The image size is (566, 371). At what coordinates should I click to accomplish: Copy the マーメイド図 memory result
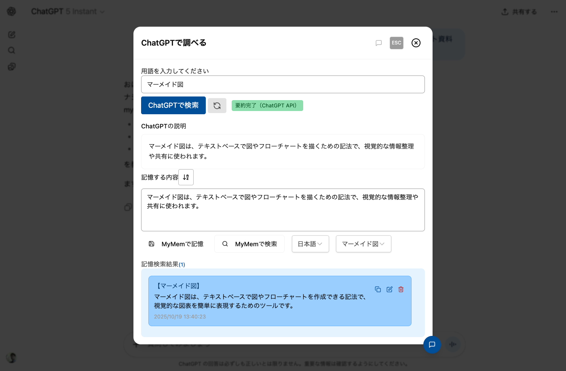click(x=378, y=289)
